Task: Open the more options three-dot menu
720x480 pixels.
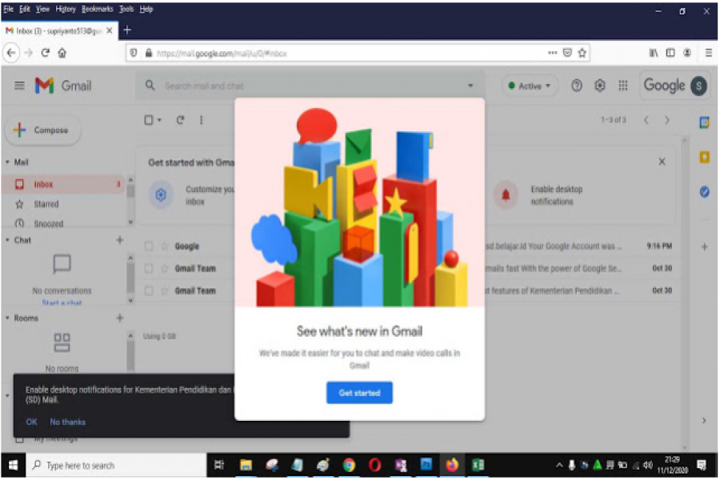Action: (201, 120)
